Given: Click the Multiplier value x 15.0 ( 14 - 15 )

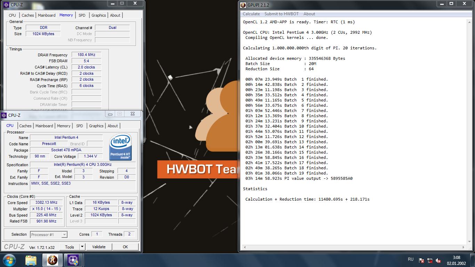Looking at the screenshot, I should tap(46, 209).
